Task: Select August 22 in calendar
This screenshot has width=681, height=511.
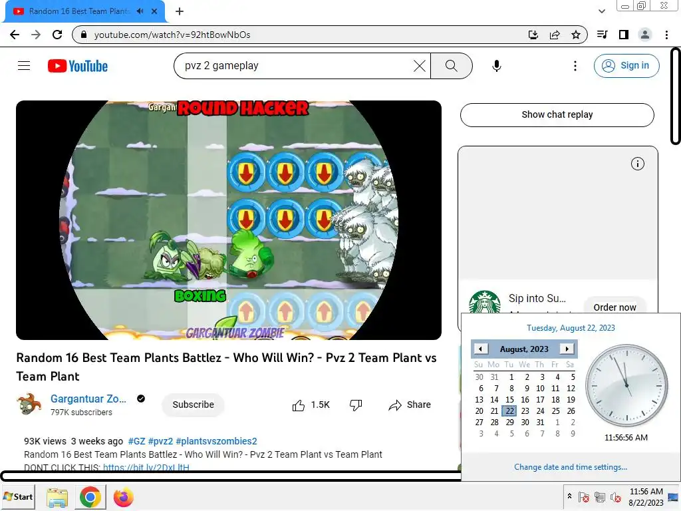Action: pyautogui.click(x=510, y=411)
